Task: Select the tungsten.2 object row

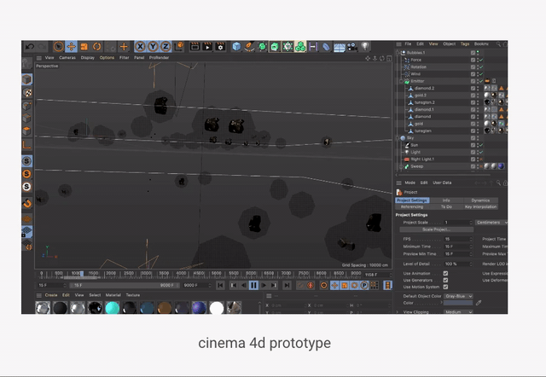Action: point(425,102)
